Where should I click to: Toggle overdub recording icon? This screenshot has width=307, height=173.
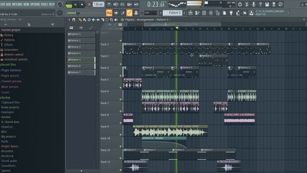129,4
